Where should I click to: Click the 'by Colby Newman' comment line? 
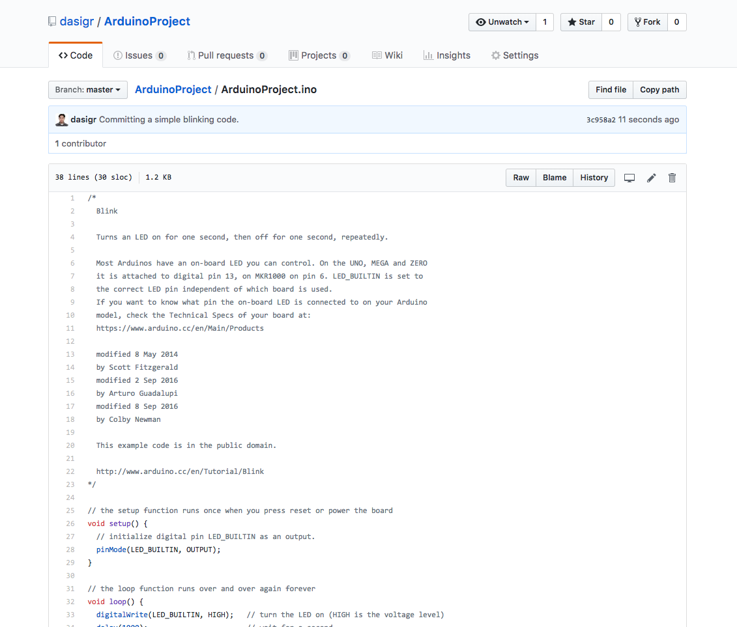(128, 419)
